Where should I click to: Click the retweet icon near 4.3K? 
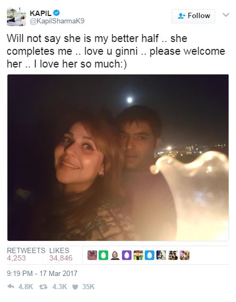pos(43,287)
